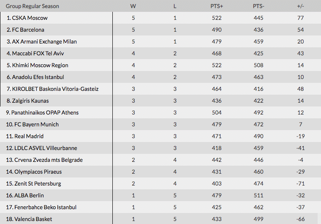
Task: Click the Group Regular Season header
Action: point(33,6)
